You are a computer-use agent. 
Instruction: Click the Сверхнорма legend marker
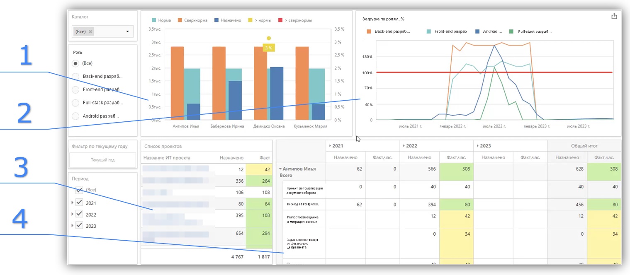(x=180, y=20)
